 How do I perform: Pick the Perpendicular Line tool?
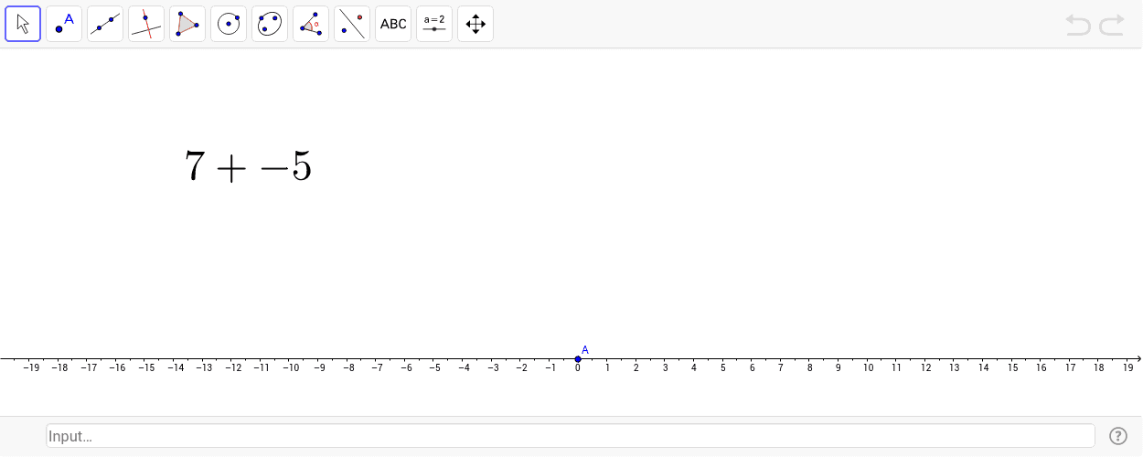coord(146,24)
